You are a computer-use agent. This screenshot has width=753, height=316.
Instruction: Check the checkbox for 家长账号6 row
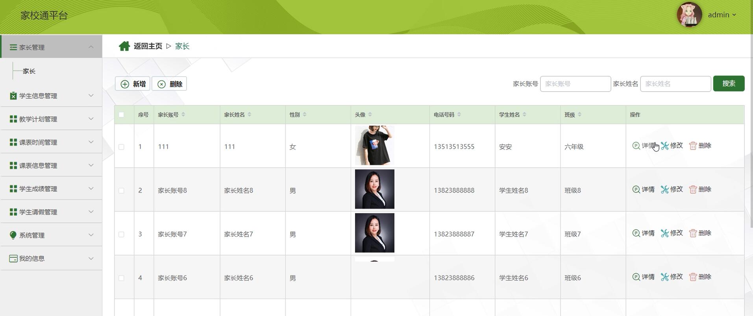click(x=121, y=278)
